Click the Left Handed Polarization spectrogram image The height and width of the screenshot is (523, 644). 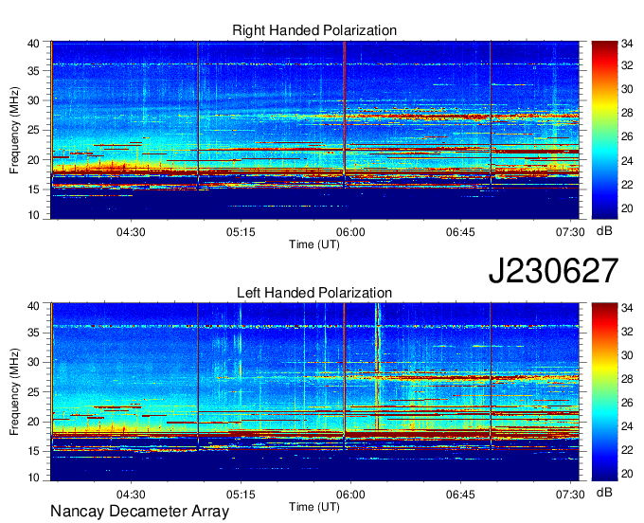click(314, 391)
